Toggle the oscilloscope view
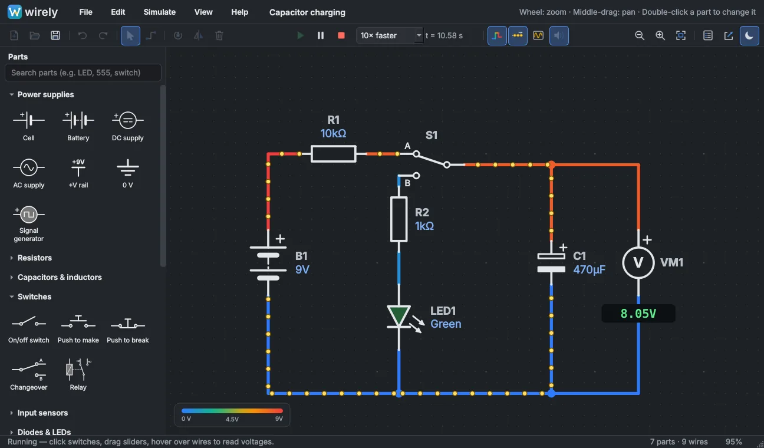Viewport: 764px width, 448px height. pyautogui.click(x=538, y=35)
